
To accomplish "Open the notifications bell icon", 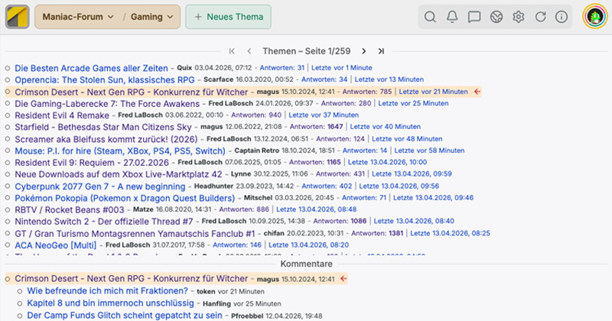I will (452, 17).
